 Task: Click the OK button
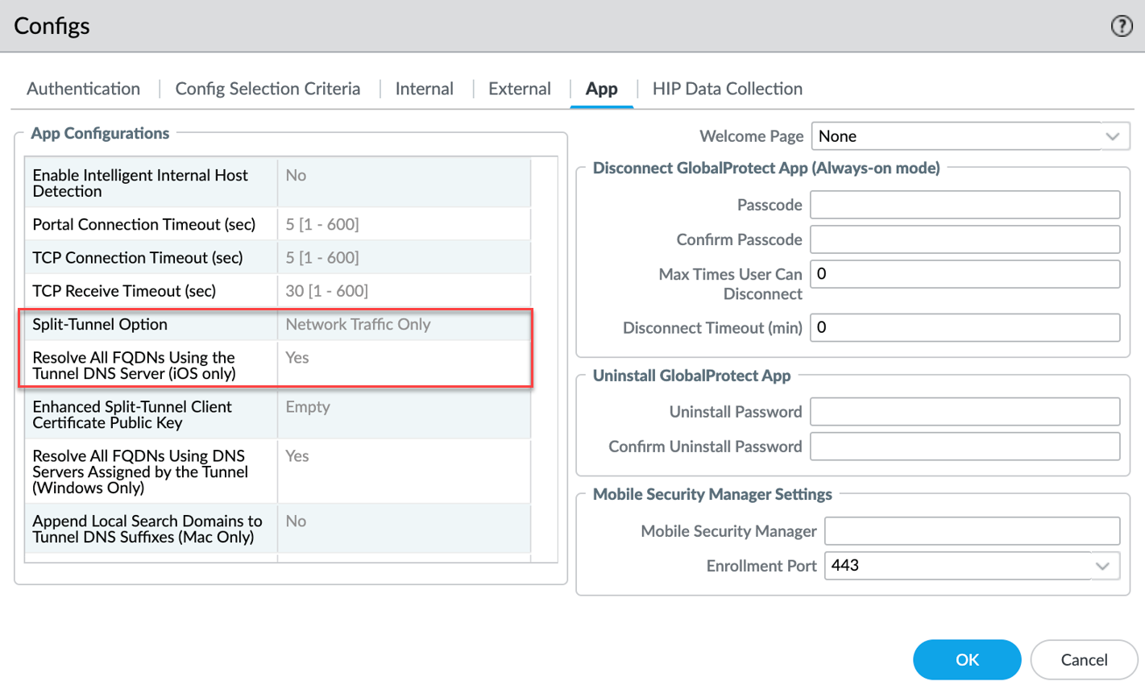966,659
